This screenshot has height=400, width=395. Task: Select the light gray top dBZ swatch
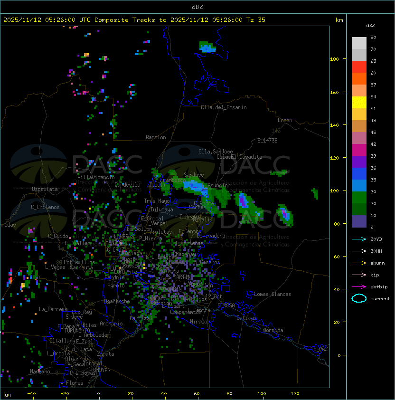[359, 43]
